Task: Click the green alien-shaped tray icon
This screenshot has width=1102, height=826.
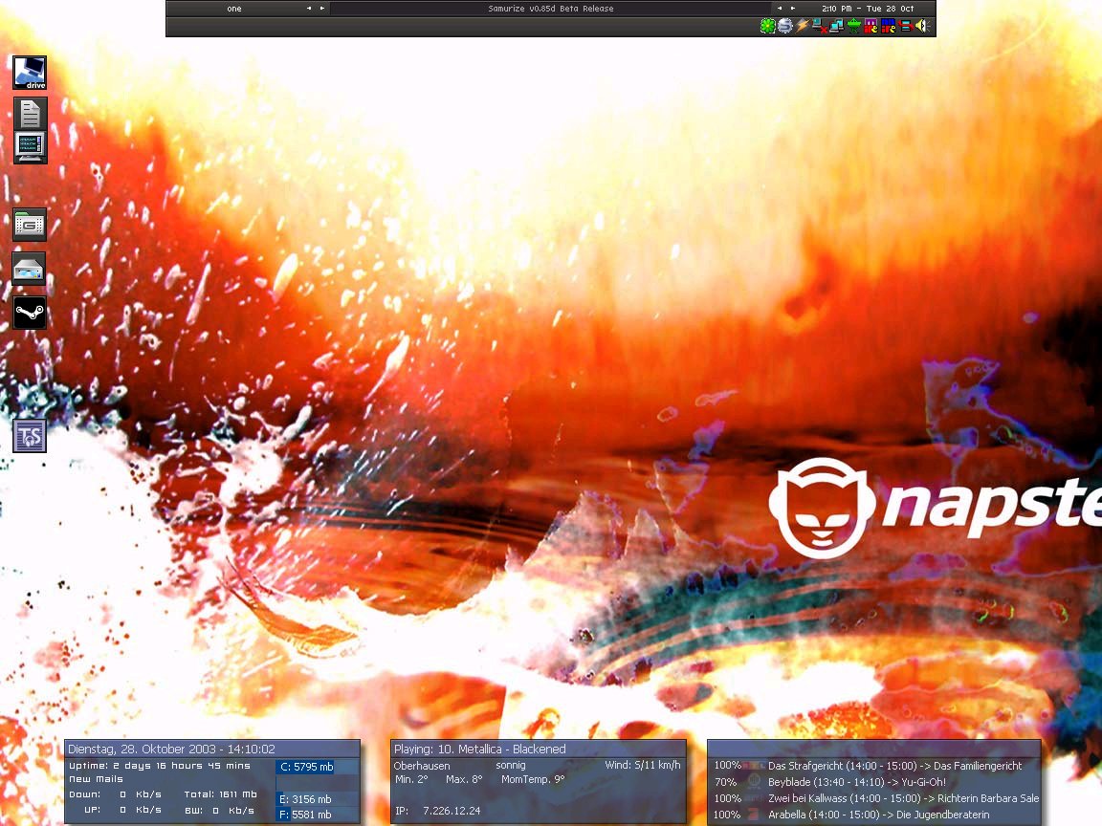Action: [854, 26]
